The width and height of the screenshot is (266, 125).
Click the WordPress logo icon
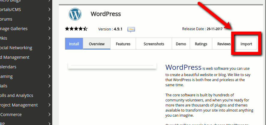[75, 14]
